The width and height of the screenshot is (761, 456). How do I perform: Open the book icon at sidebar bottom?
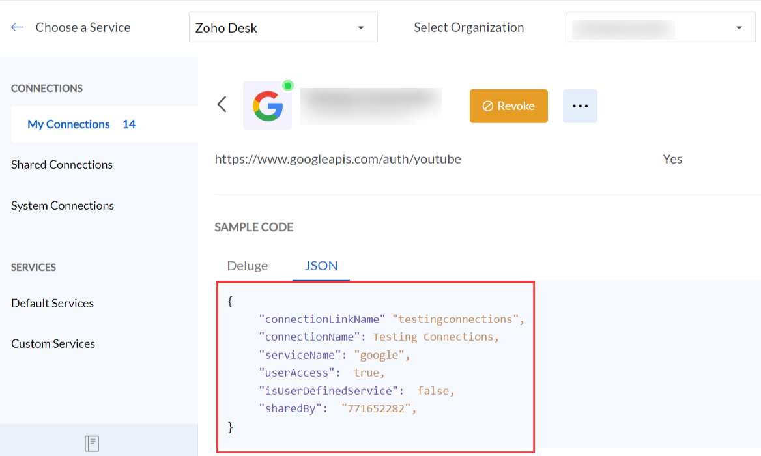(x=92, y=444)
